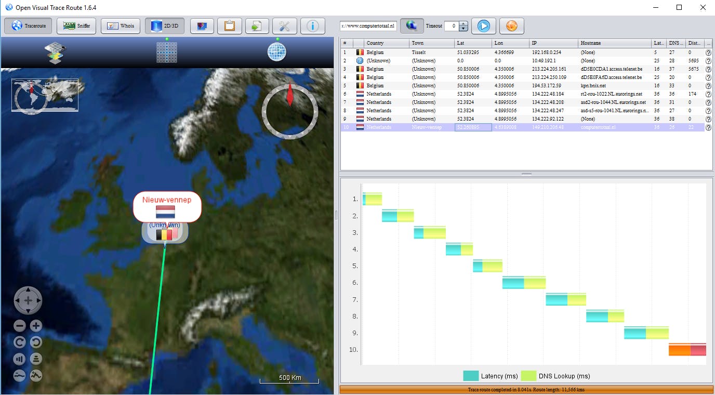The image size is (715, 395).
Task: Expand question mark details for row 1
Action: [x=708, y=52]
